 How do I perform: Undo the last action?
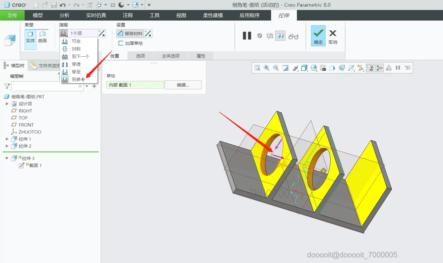coord(62,5)
